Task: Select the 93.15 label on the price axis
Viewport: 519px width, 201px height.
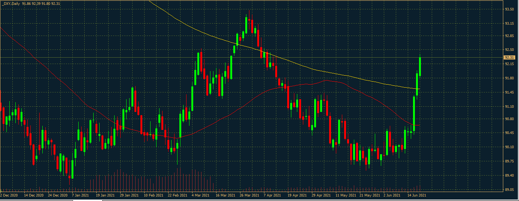Action: coord(509,23)
